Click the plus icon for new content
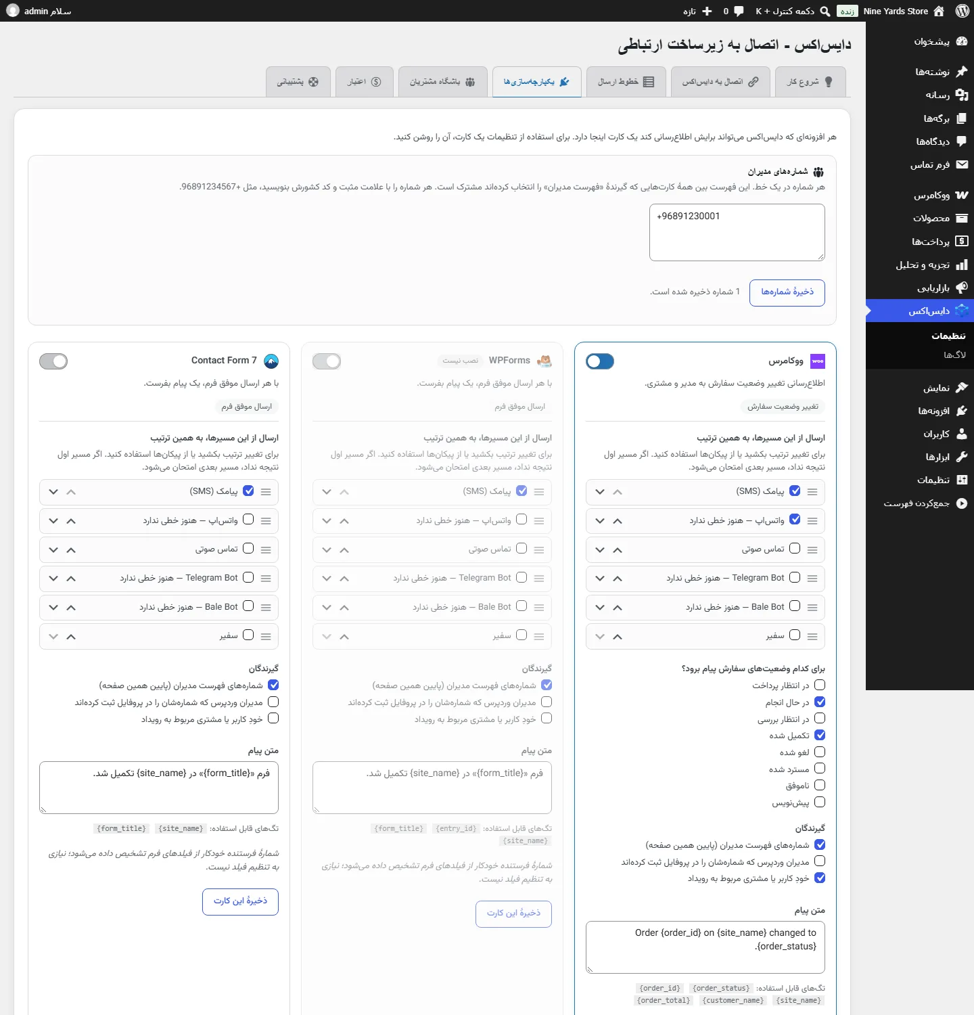974x1015 pixels. (707, 11)
